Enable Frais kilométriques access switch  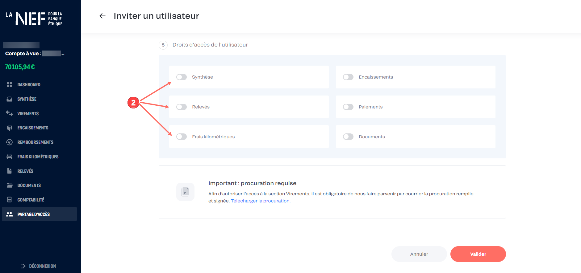coord(182,137)
